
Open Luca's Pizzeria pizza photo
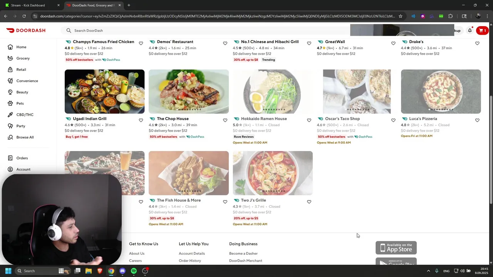441,92
